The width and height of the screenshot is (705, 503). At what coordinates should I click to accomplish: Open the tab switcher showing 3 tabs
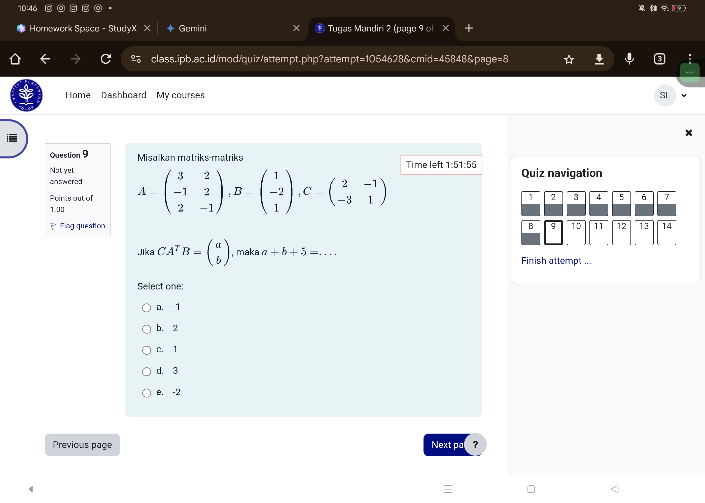point(659,59)
